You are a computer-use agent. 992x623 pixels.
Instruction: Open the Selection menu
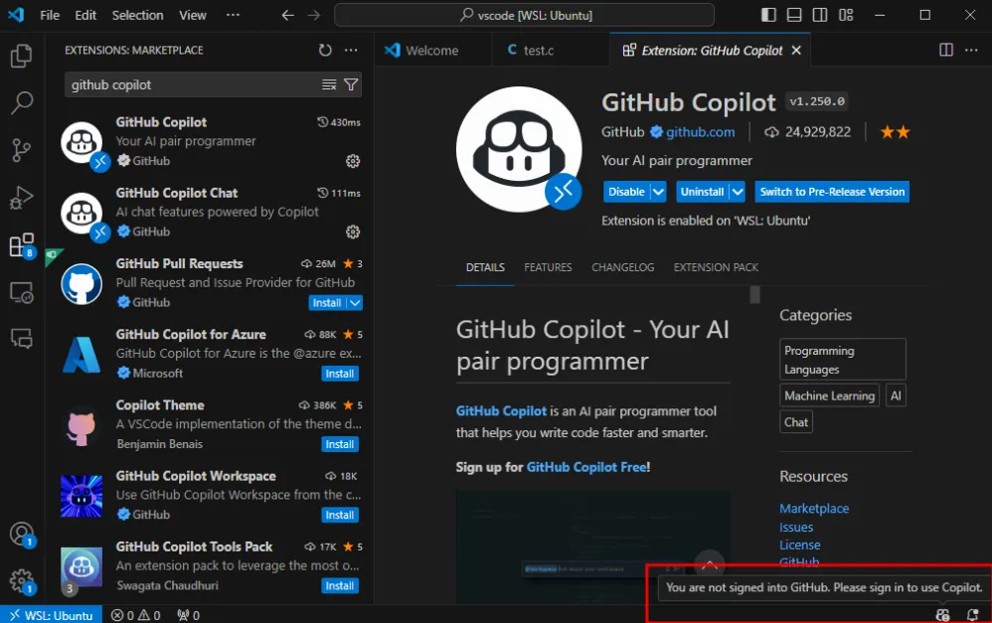[x=137, y=15]
